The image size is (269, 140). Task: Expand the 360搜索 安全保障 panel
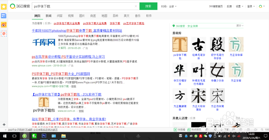(240, 26)
